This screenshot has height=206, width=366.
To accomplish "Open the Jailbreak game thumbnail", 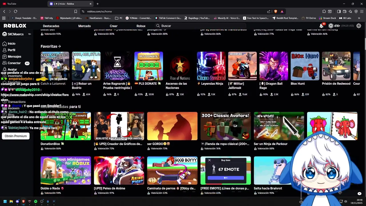I will coord(242,66).
